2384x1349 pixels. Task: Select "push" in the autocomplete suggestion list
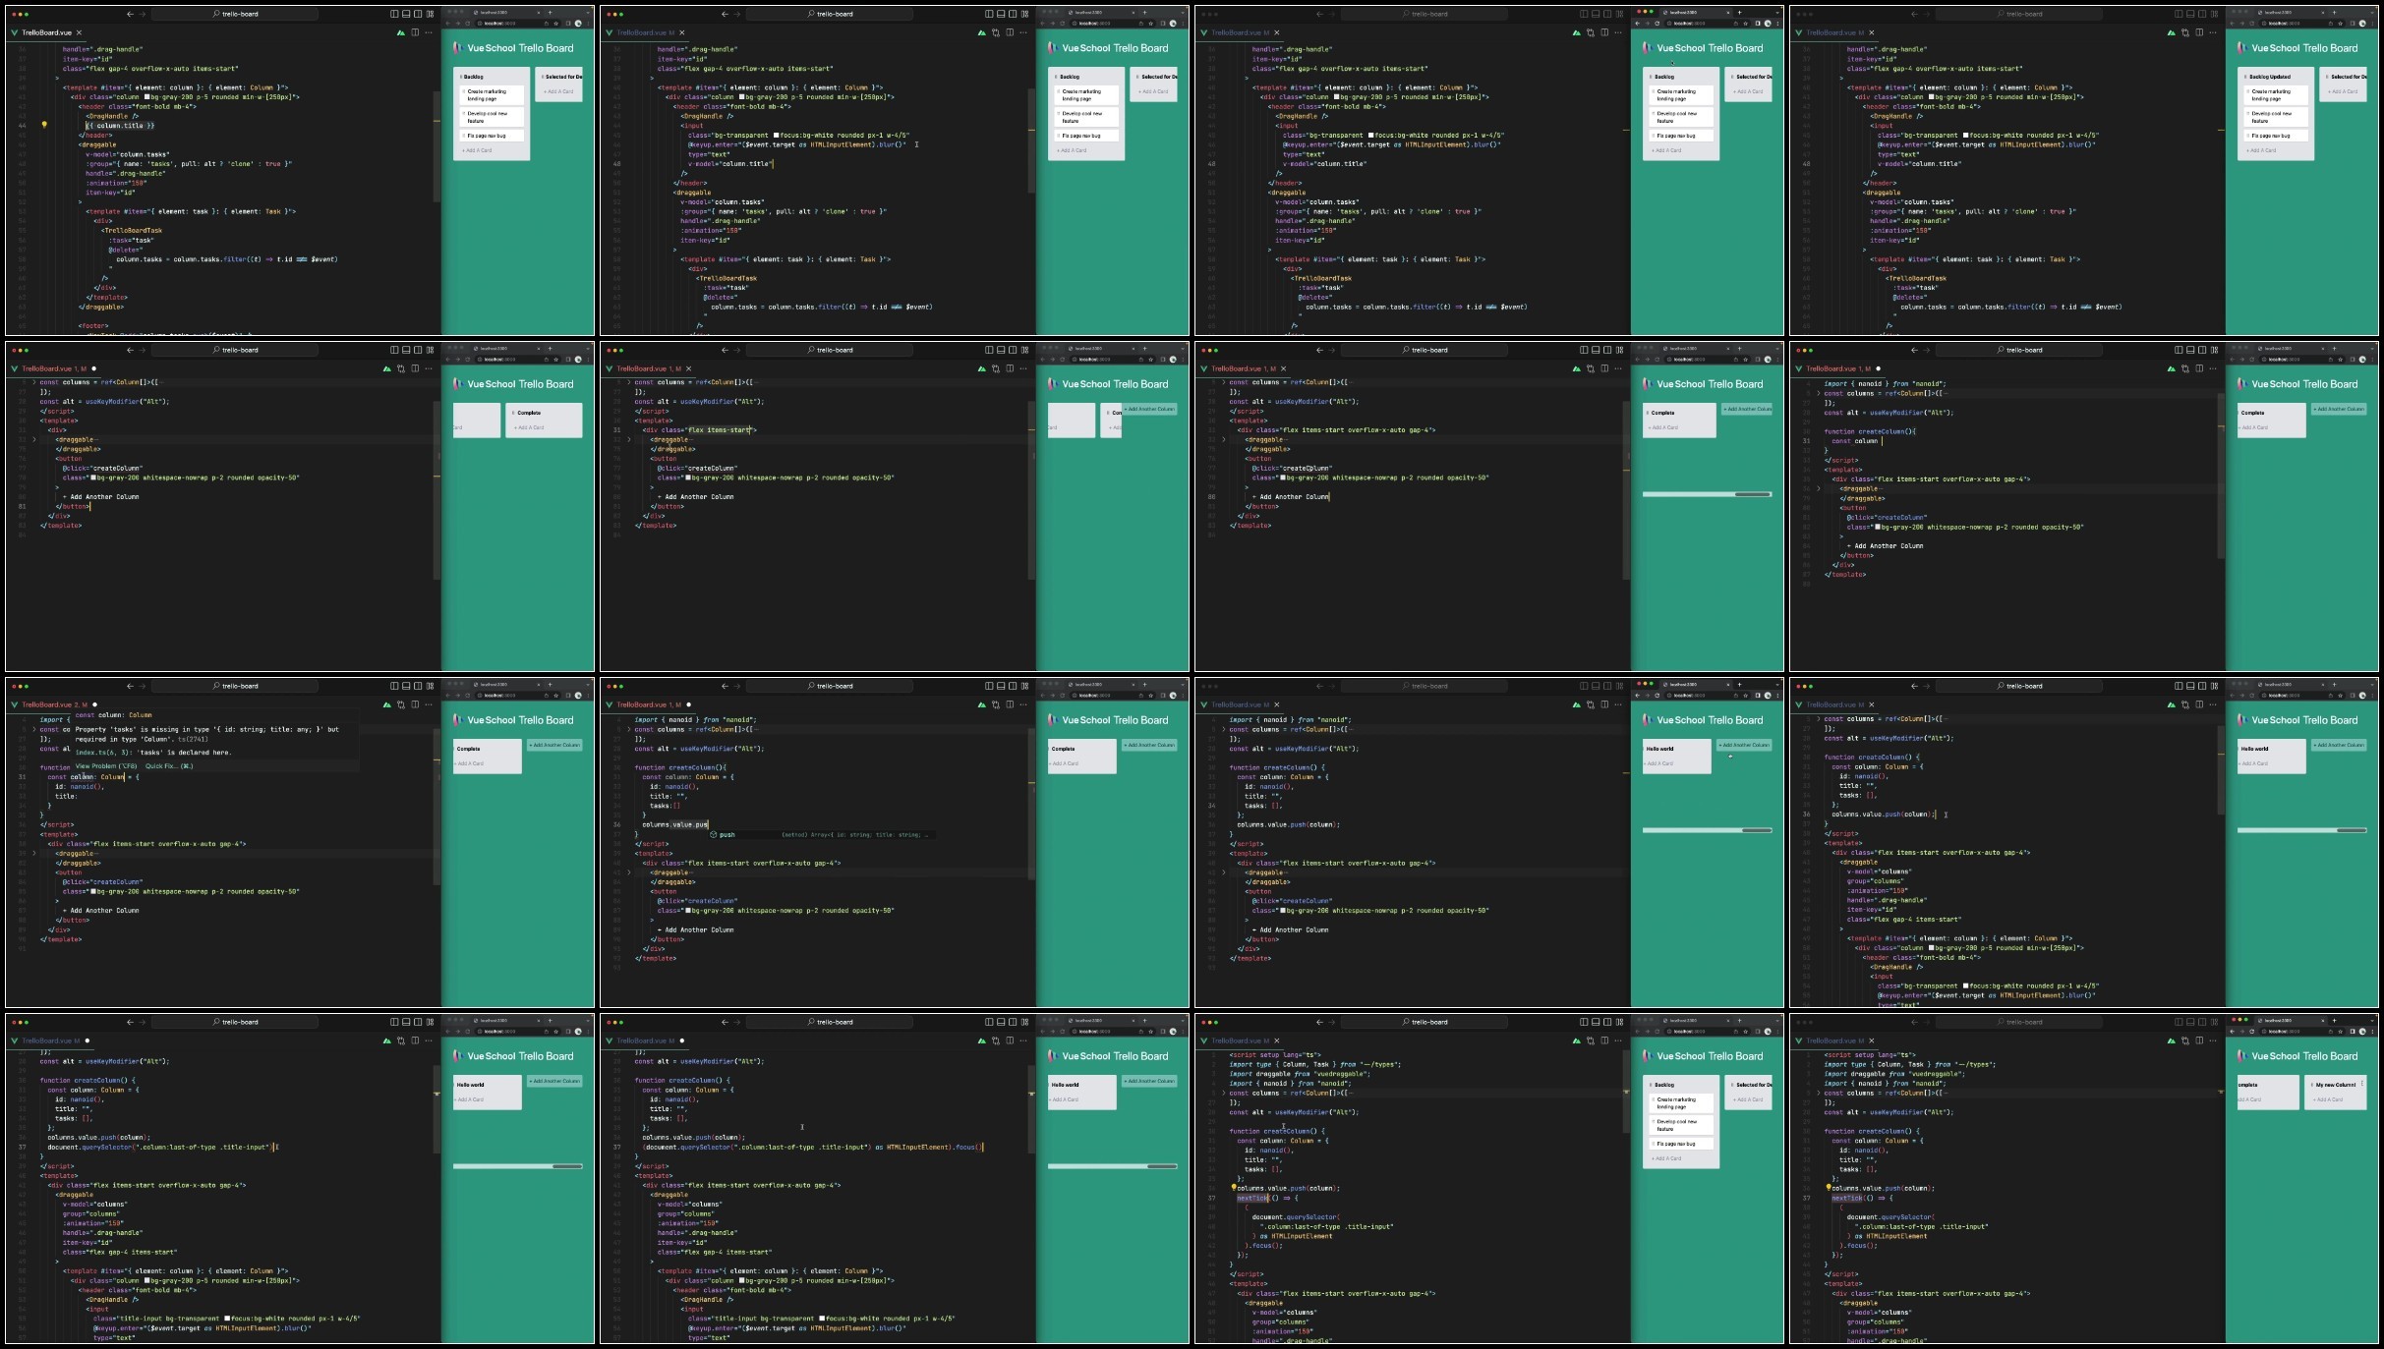click(x=727, y=834)
